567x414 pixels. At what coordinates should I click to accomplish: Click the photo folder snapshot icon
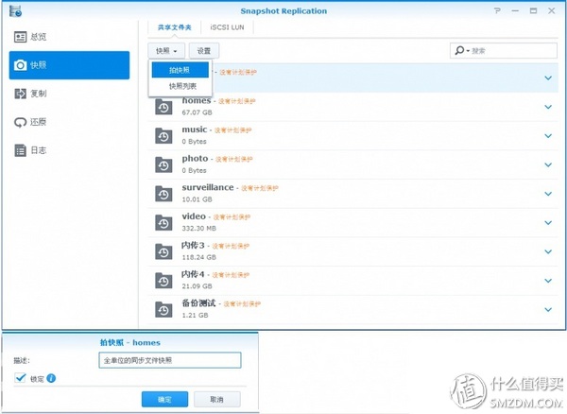(163, 164)
